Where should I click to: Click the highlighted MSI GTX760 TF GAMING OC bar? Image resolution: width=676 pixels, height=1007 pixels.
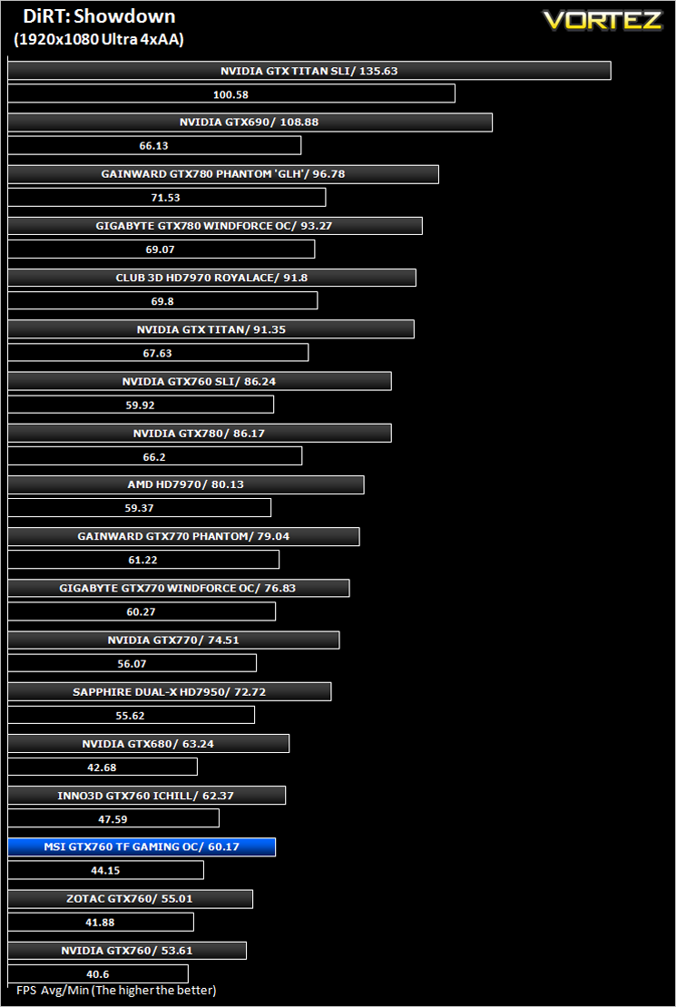point(142,847)
